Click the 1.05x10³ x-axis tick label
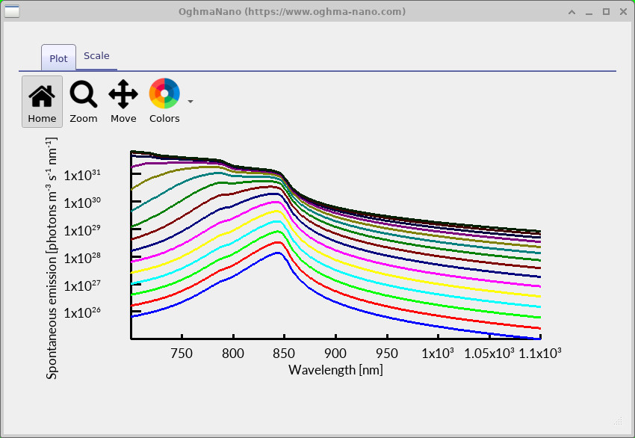635x438 pixels. point(489,353)
